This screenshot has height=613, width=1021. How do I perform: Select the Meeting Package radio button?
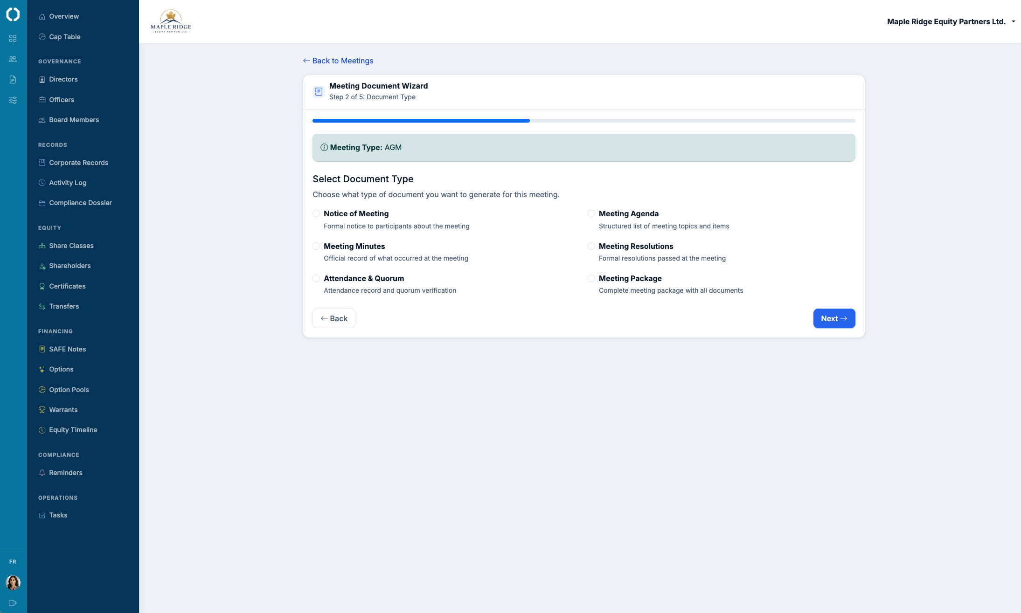(x=591, y=278)
